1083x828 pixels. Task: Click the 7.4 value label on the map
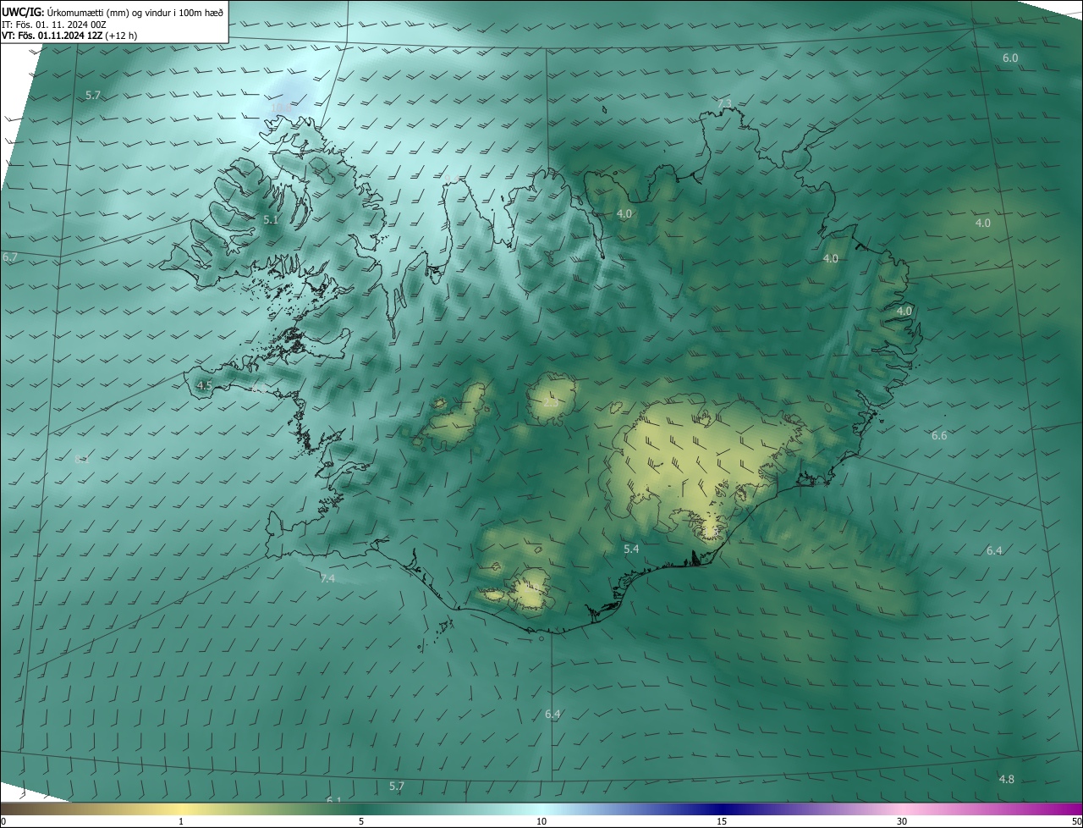click(328, 578)
